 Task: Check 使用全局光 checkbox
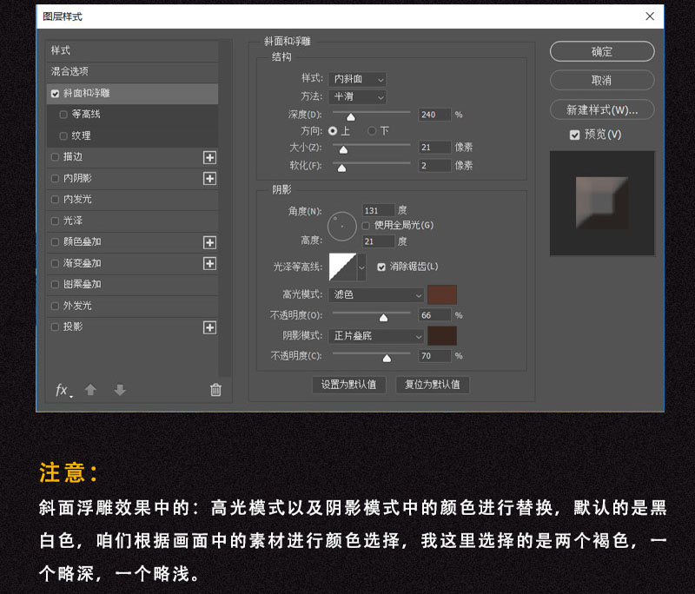coord(366,226)
